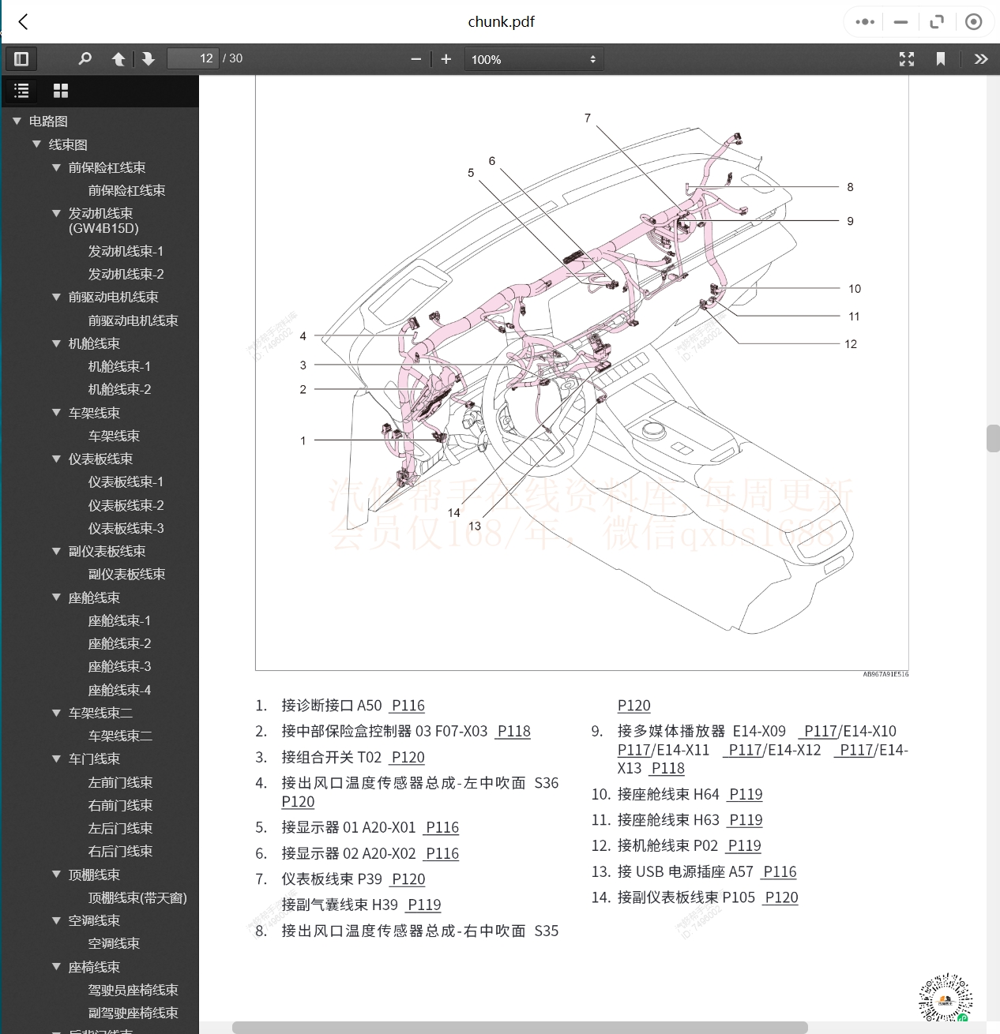This screenshot has height=1034, width=1000.
Task: Go to the previous page
Action: click(x=118, y=58)
